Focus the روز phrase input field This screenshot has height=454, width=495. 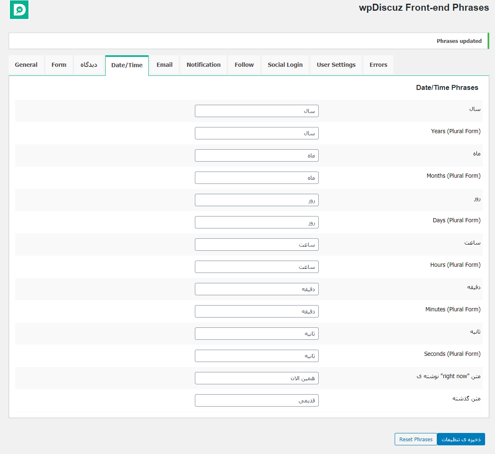(x=257, y=200)
